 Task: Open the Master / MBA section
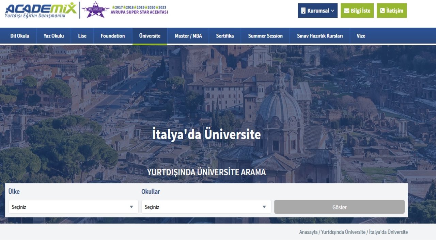click(x=188, y=36)
